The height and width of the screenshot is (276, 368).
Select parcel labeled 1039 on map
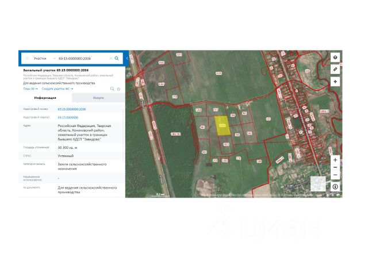[x=218, y=74]
